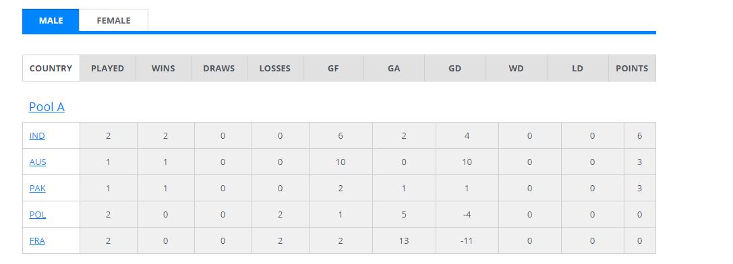Open the Pool A link
The image size is (733, 264).
pos(47,107)
